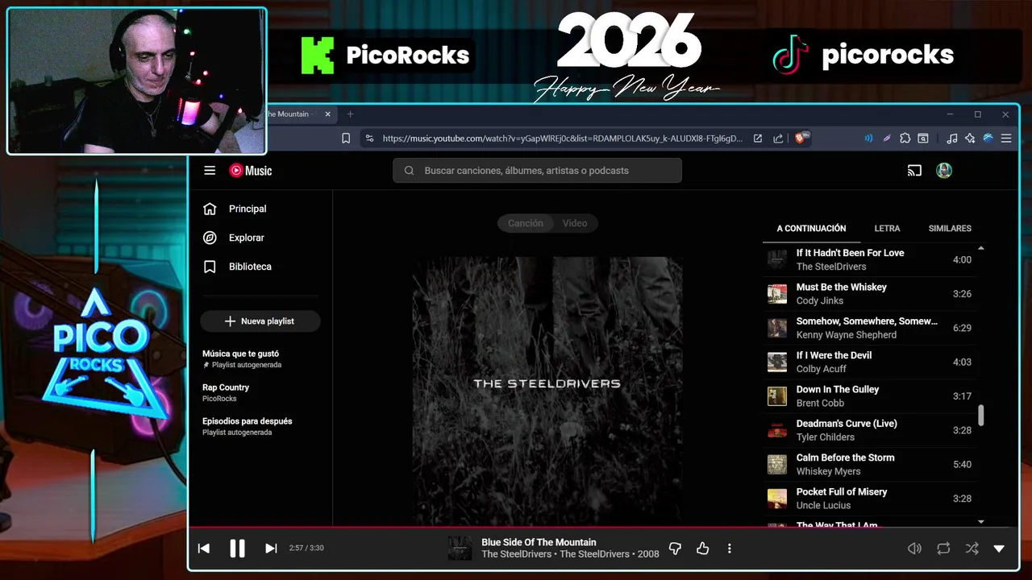Image resolution: width=1032 pixels, height=580 pixels.
Task: Play If I Were the Devil
Action: pos(869,362)
